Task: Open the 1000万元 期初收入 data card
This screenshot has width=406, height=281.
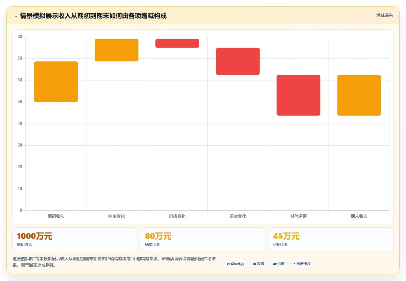Action: (75, 239)
